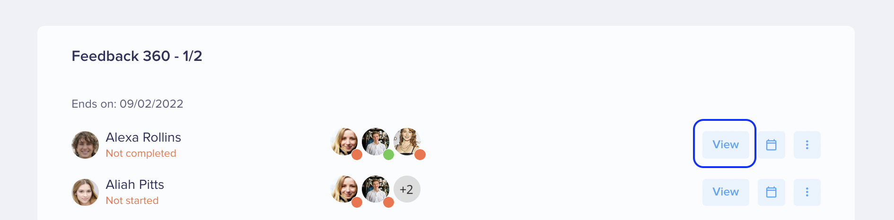Click the Aliah Pitts name
894x220 pixels.
pyautogui.click(x=135, y=185)
